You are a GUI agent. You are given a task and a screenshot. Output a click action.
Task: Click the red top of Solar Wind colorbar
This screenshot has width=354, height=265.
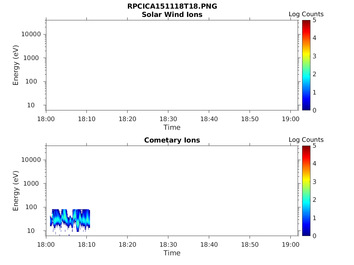[x=306, y=24]
